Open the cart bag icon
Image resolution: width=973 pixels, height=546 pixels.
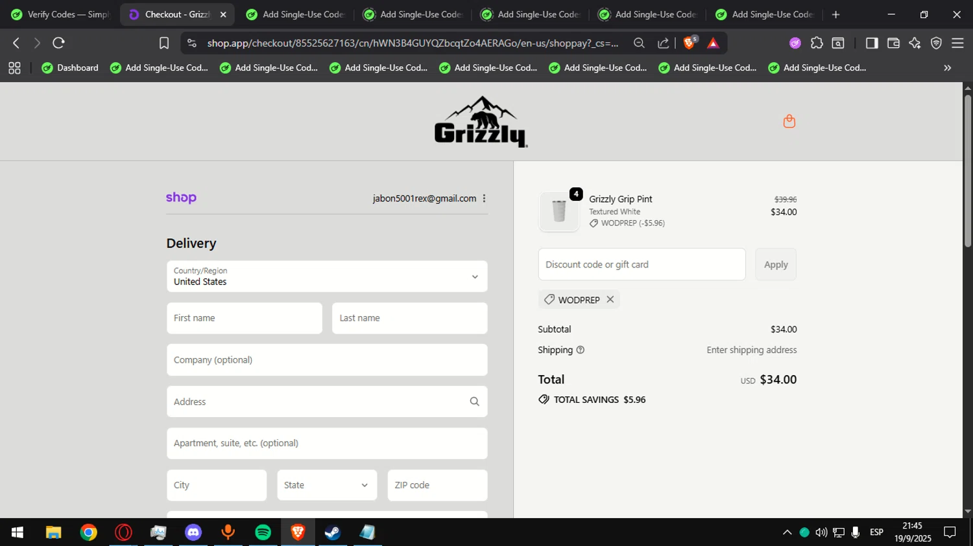(x=789, y=121)
